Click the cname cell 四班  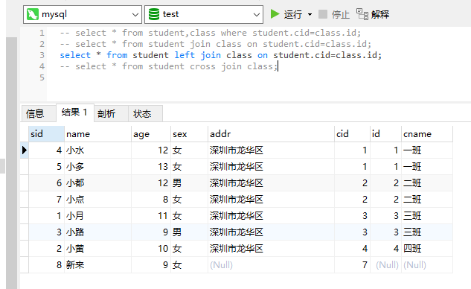coord(427,248)
